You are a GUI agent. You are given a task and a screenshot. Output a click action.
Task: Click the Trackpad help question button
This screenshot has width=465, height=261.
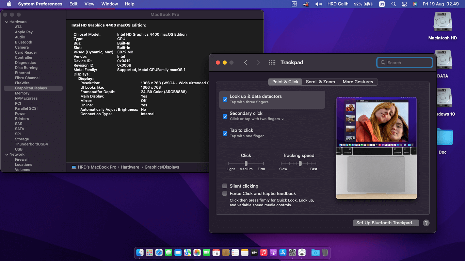[x=426, y=223]
